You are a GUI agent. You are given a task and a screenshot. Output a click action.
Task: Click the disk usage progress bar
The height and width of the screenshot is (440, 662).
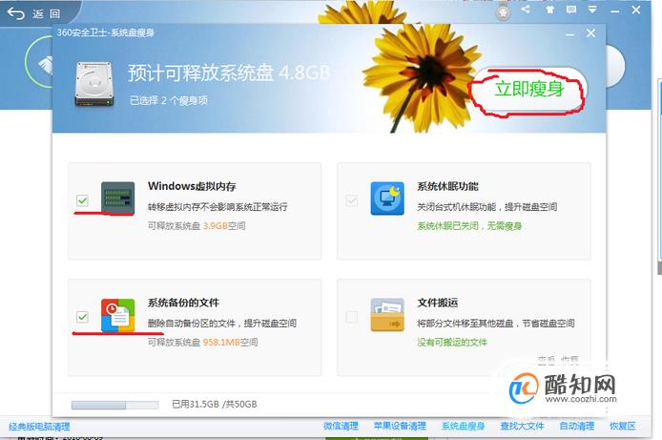(x=114, y=405)
